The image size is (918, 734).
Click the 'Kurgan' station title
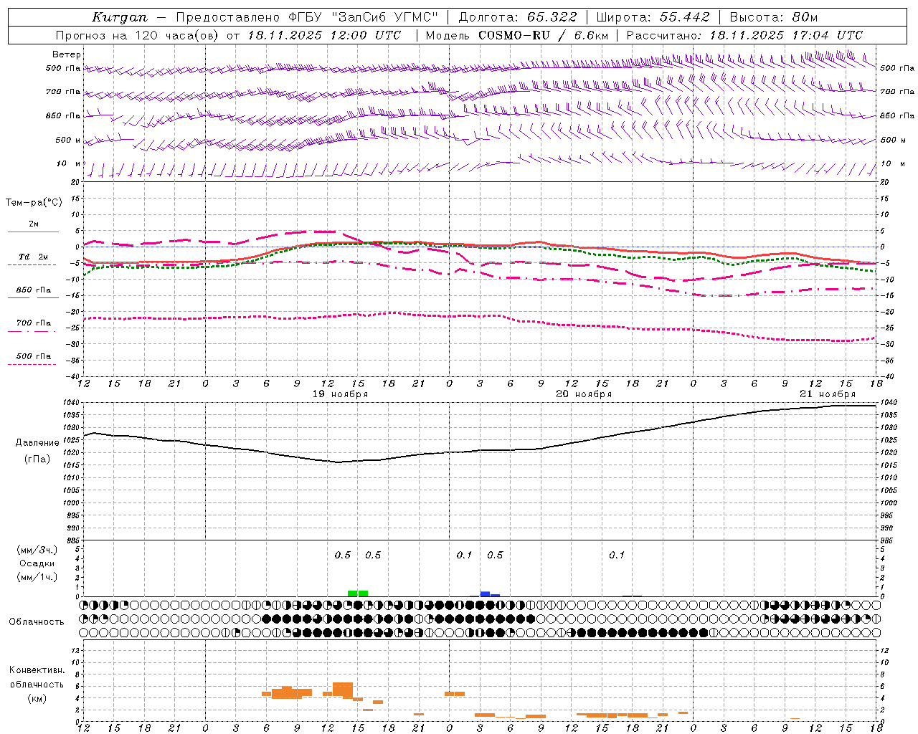coord(120,17)
